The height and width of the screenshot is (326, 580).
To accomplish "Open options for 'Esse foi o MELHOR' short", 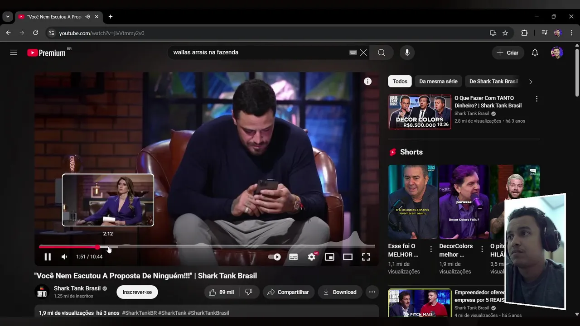I will pos(431,249).
